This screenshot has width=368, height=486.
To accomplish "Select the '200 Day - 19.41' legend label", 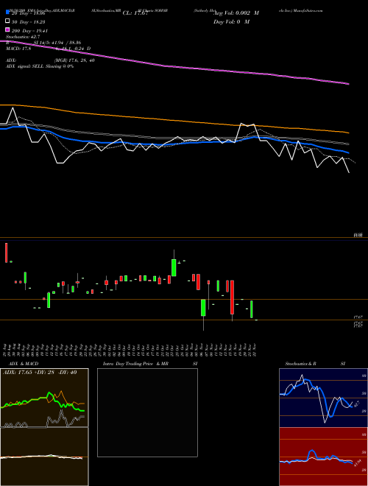I will pos(29,31).
